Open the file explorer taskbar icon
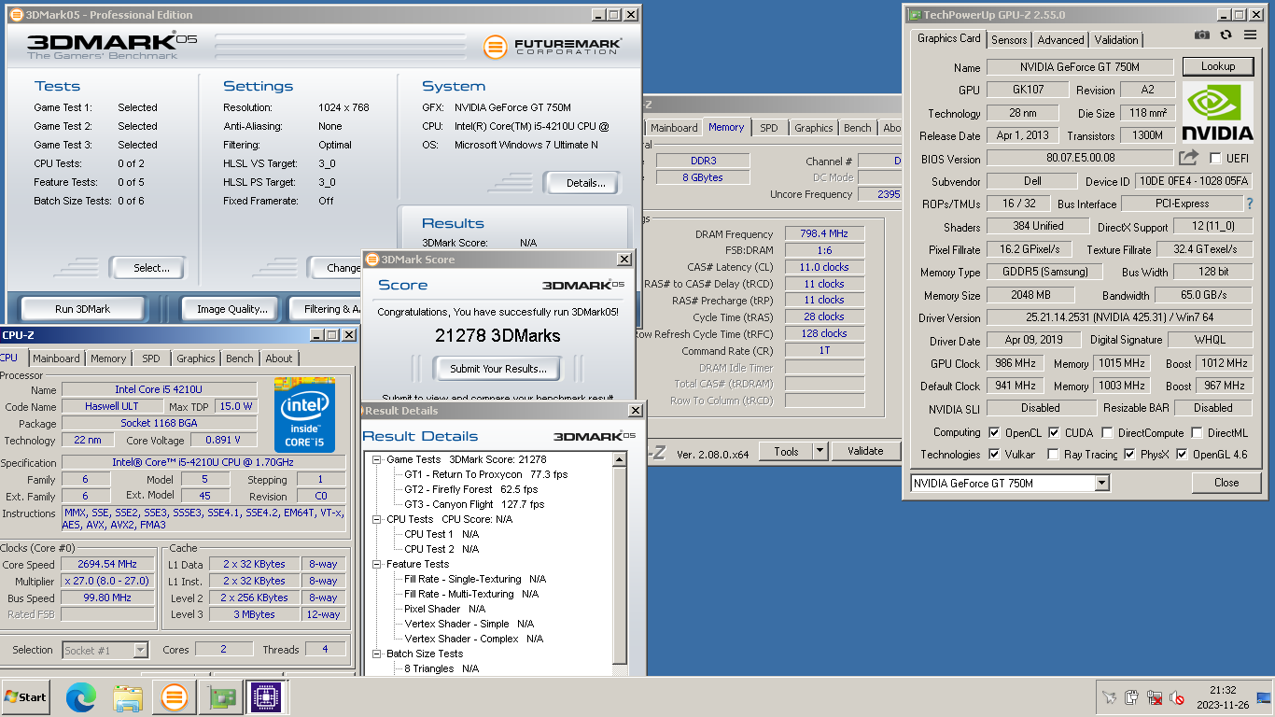 [x=127, y=697]
